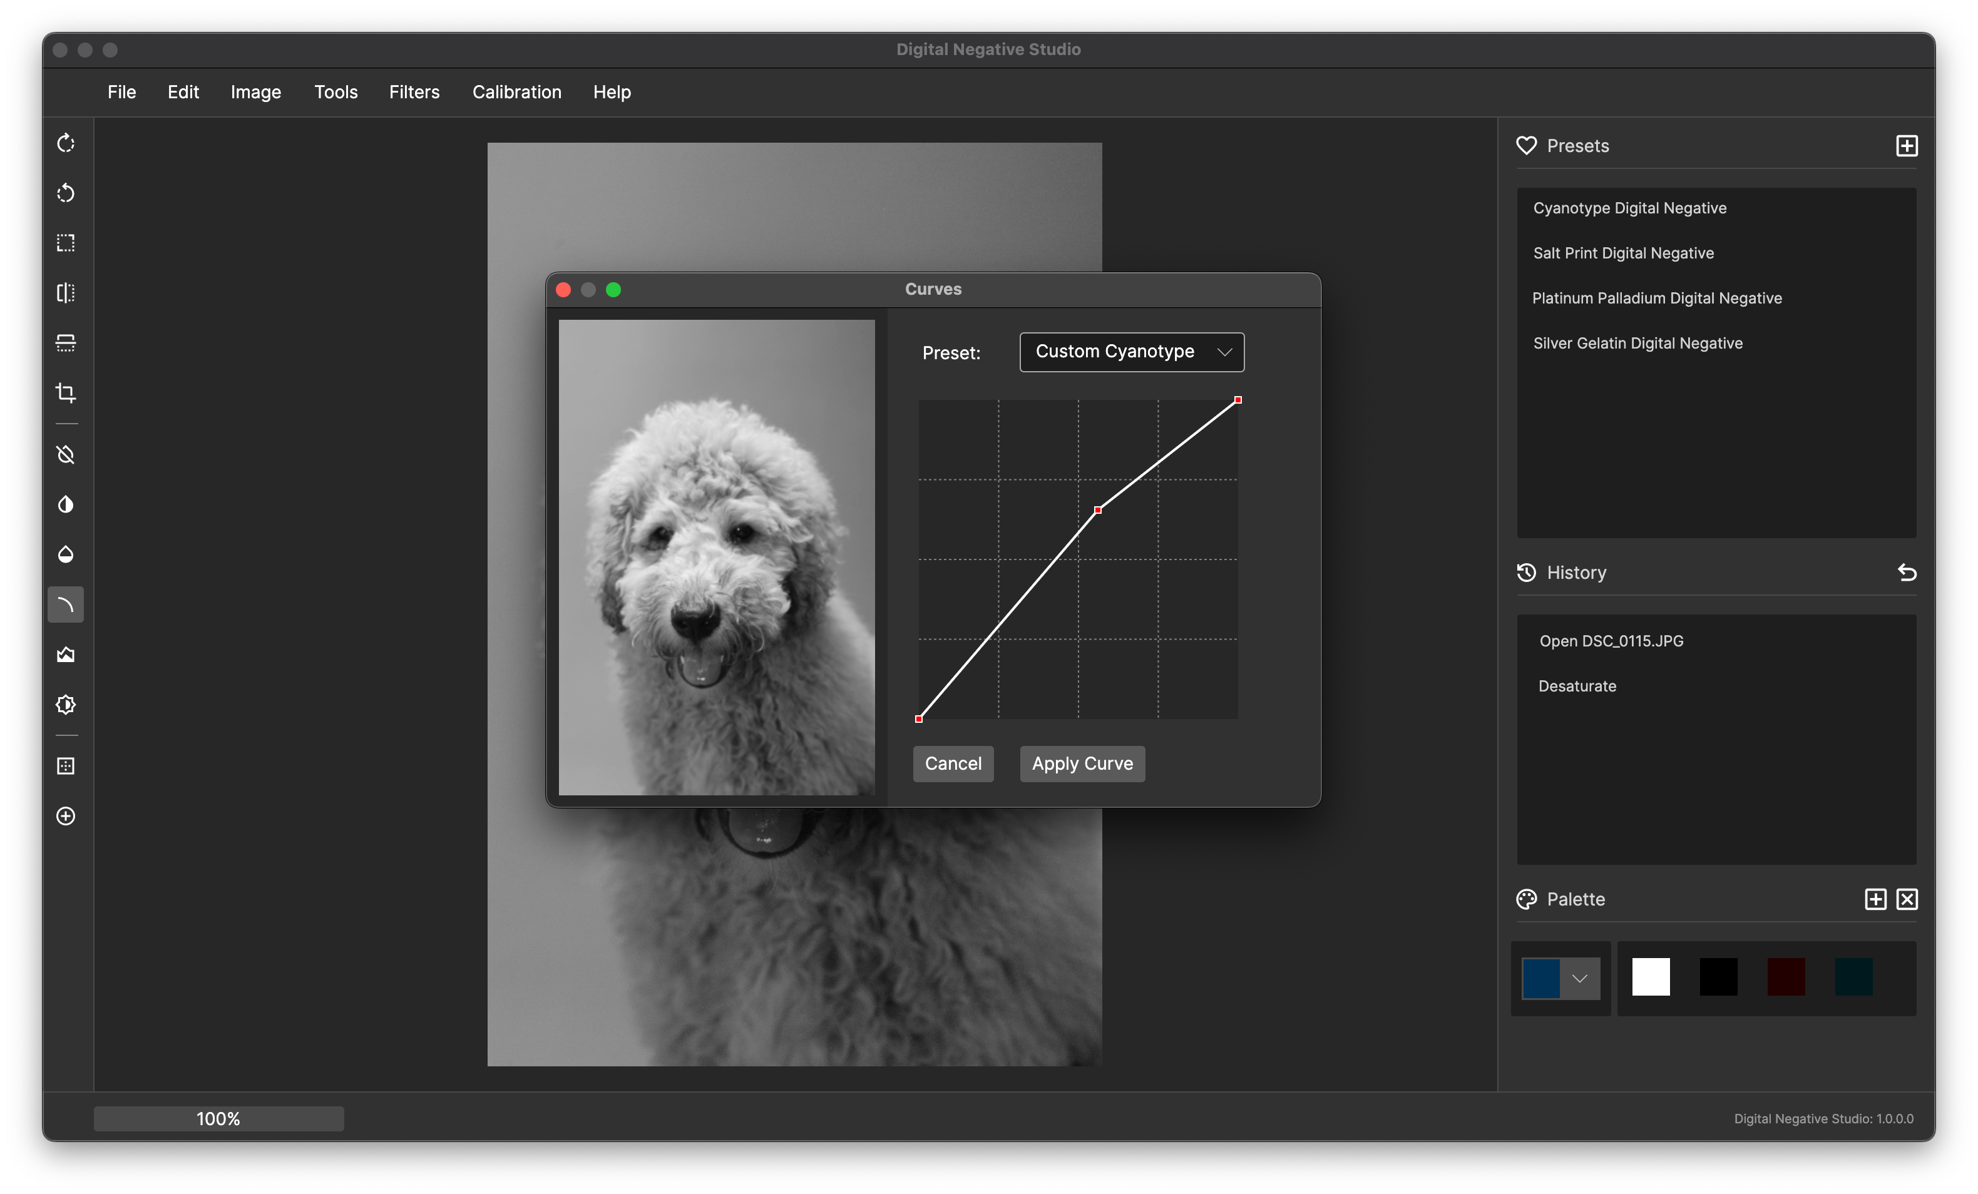Click the middle curve control point

(1097, 509)
